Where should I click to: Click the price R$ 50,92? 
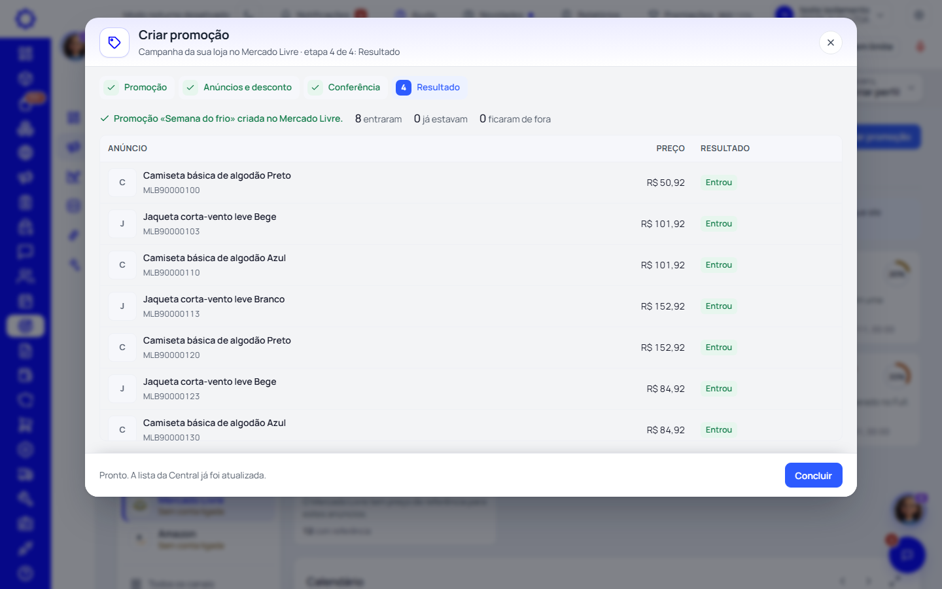click(665, 183)
